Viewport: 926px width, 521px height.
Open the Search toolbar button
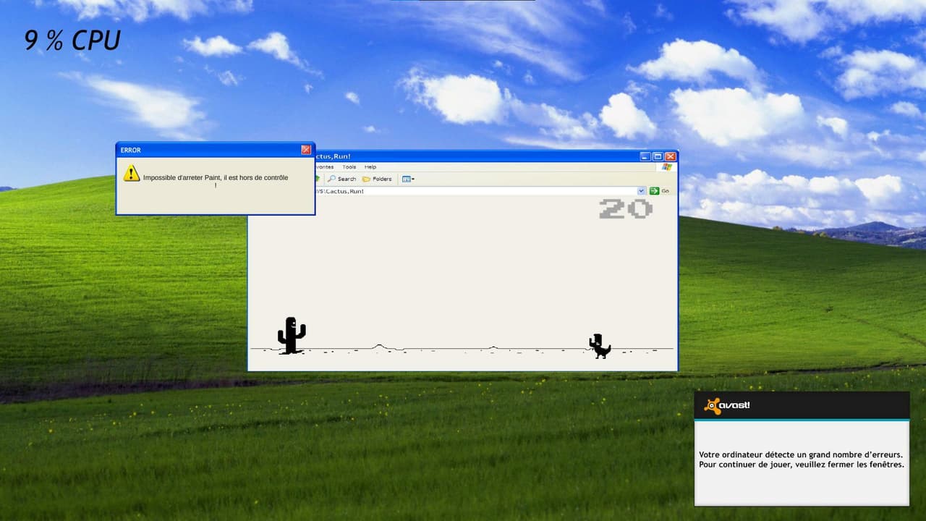pyautogui.click(x=341, y=179)
